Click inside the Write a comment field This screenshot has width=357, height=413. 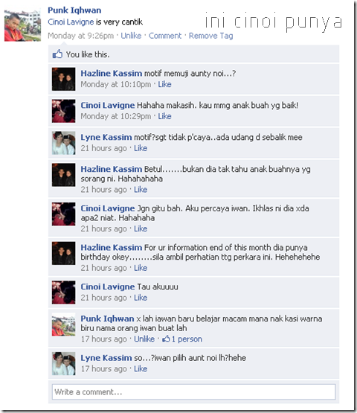click(x=194, y=392)
